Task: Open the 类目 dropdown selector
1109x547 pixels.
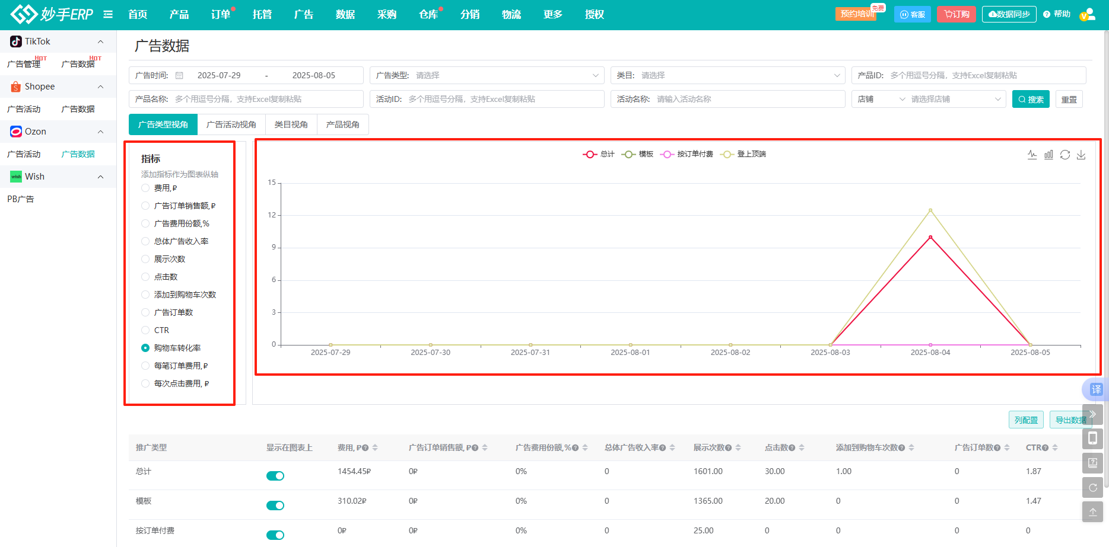Action: click(x=727, y=75)
